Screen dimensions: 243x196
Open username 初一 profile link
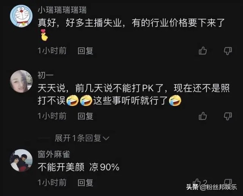click(x=45, y=75)
